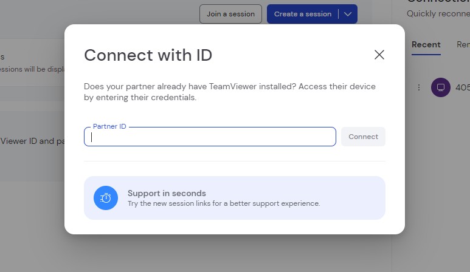Select the tab next to Recent
This screenshot has width=470, height=272.
click(x=463, y=45)
